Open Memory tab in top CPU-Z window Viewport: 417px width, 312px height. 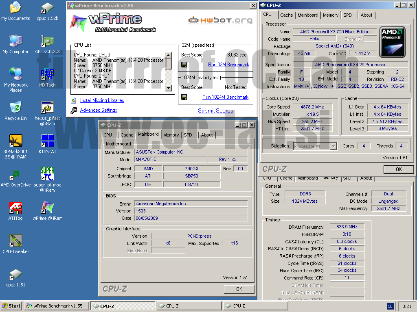click(331, 15)
